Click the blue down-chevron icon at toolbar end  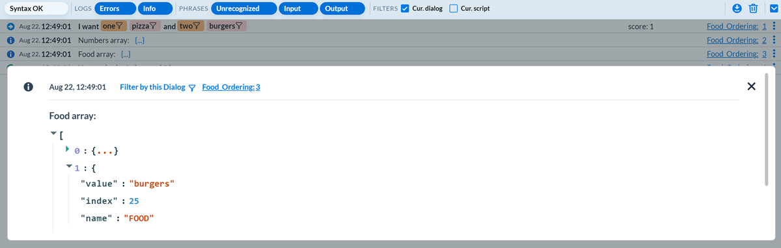774,8
